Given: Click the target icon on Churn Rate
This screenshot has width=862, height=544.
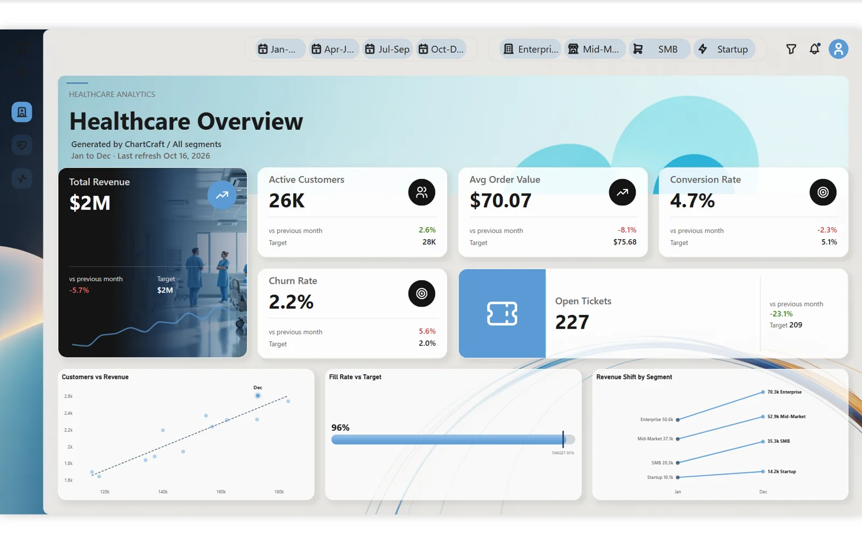Looking at the screenshot, I should [x=421, y=294].
